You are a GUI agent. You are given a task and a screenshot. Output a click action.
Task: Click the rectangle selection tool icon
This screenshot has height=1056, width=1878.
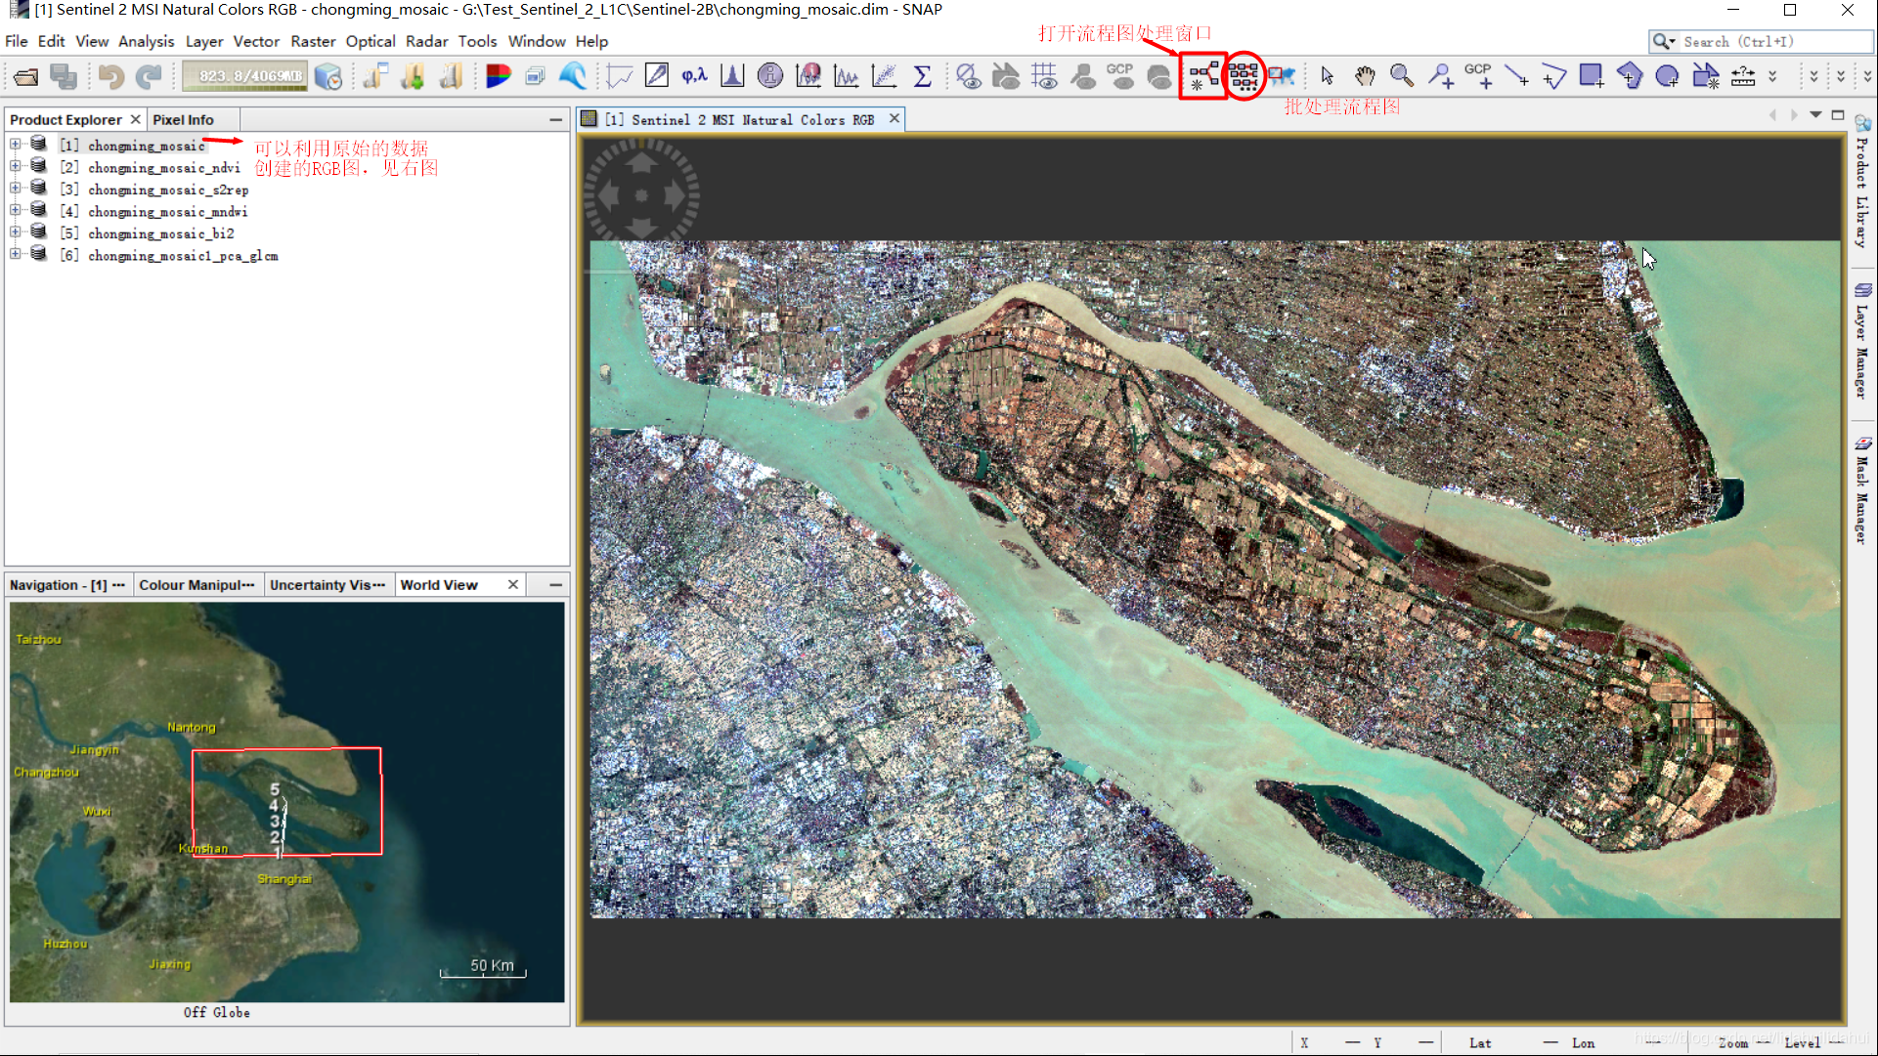tap(1589, 75)
